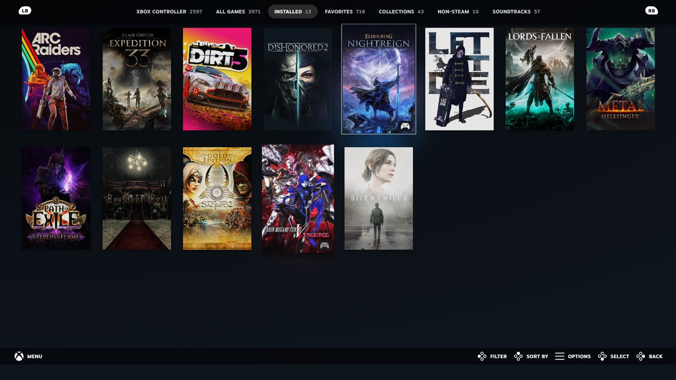Click the RB bumper icon
The height and width of the screenshot is (380, 676).
651,11
